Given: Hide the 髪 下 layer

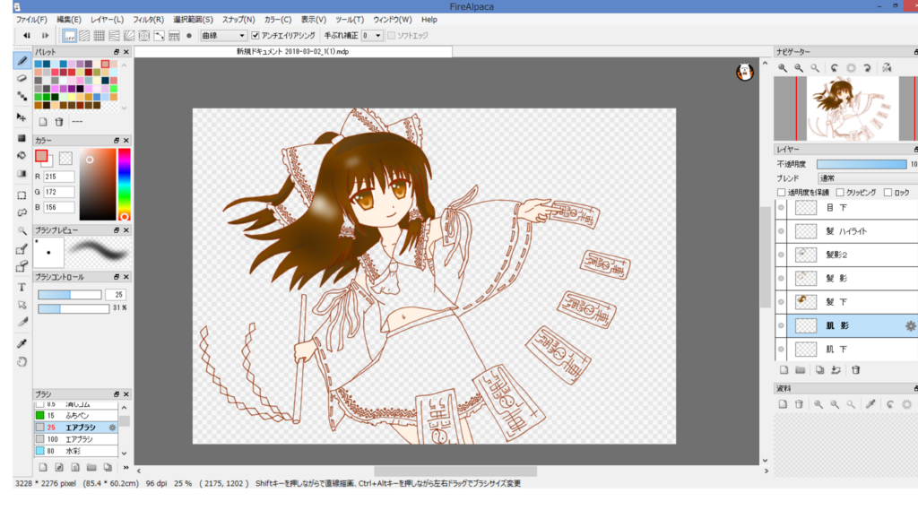Looking at the screenshot, I should pyautogui.click(x=781, y=302).
